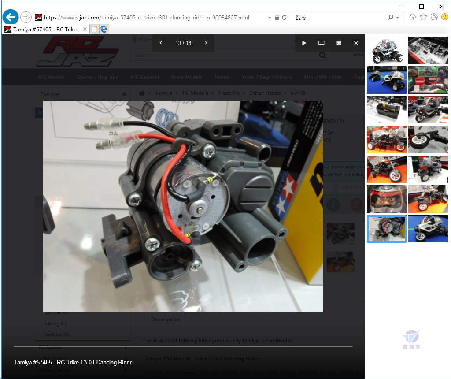This screenshot has width=451, height=379.
Task: Select the battery pack close-up thumbnail
Action: [x=387, y=110]
